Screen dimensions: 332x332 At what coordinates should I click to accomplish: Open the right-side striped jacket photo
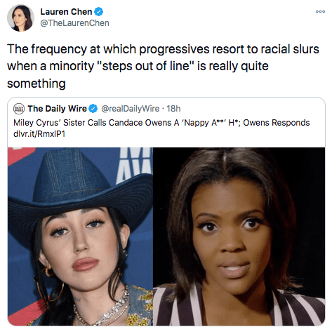point(239,237)
